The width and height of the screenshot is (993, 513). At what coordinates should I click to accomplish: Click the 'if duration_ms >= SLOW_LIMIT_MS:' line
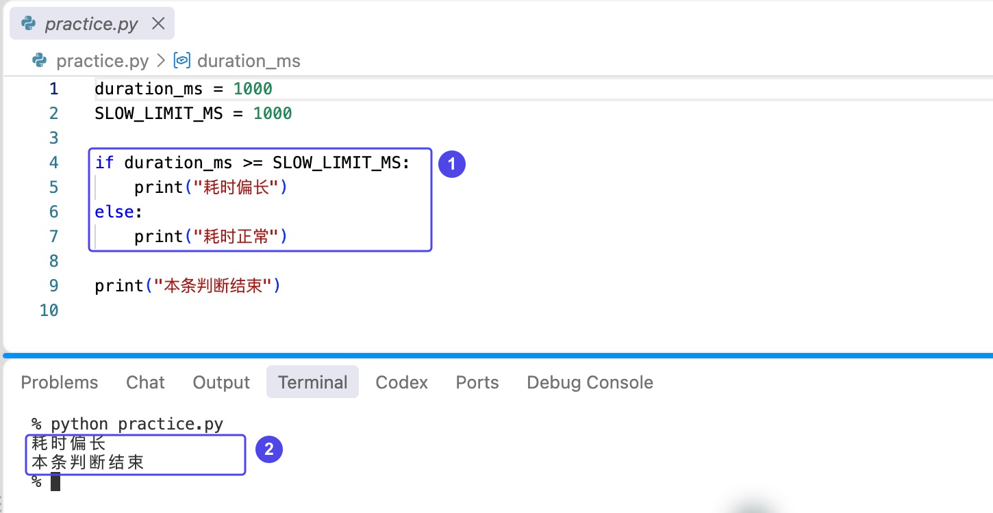(x=252, y=163)
